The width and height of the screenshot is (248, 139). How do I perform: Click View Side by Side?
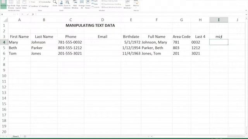point(110,1)
